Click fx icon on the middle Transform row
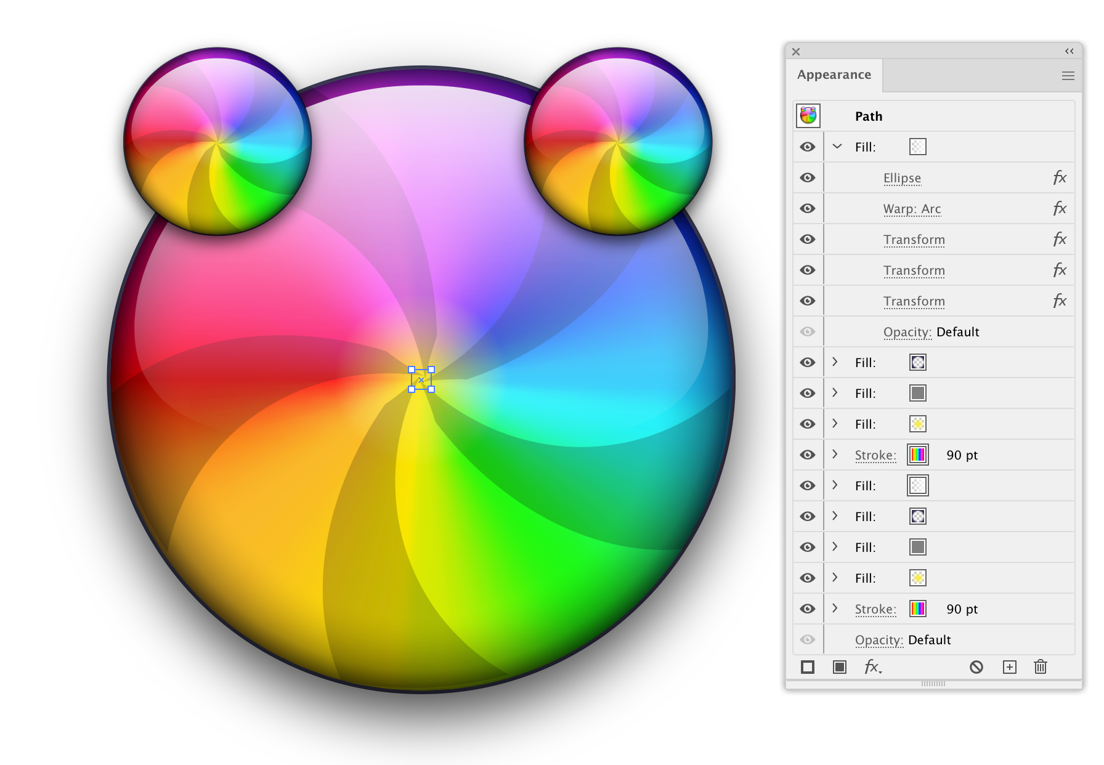1104x765 pixels. click(1060, 270)
